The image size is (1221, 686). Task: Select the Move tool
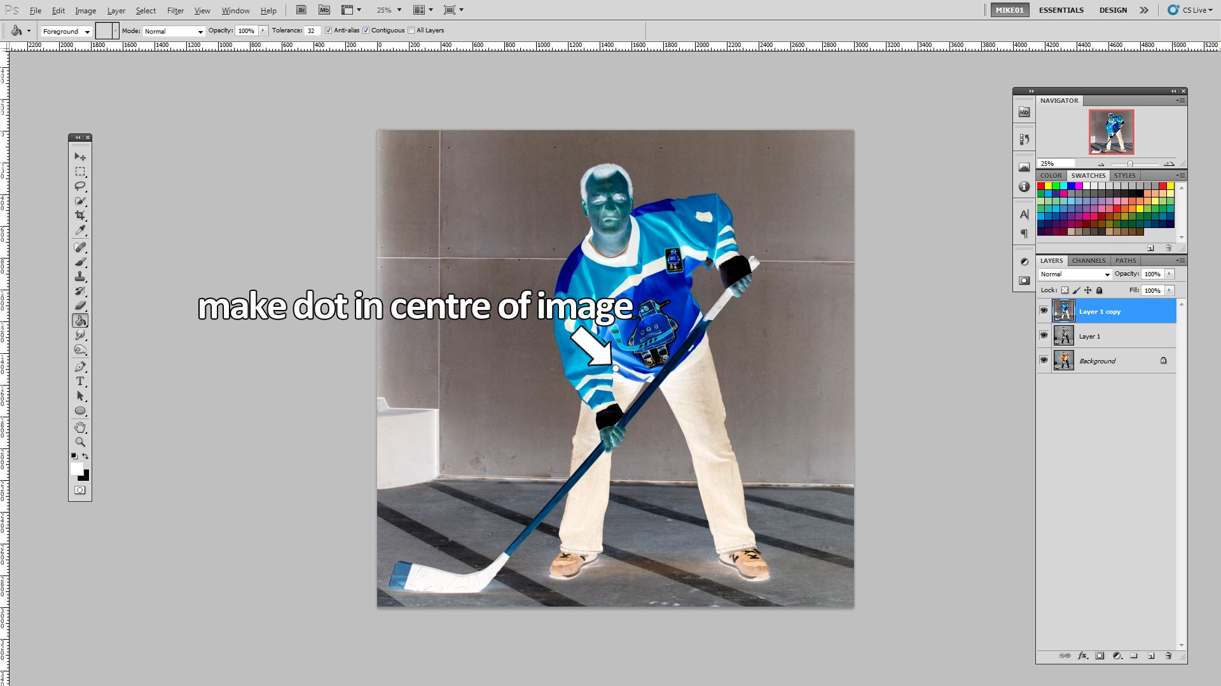pos(80,157)
